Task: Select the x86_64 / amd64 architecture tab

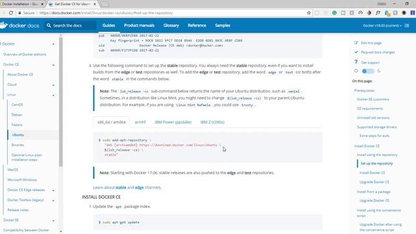Action: (x=111, y=122)
